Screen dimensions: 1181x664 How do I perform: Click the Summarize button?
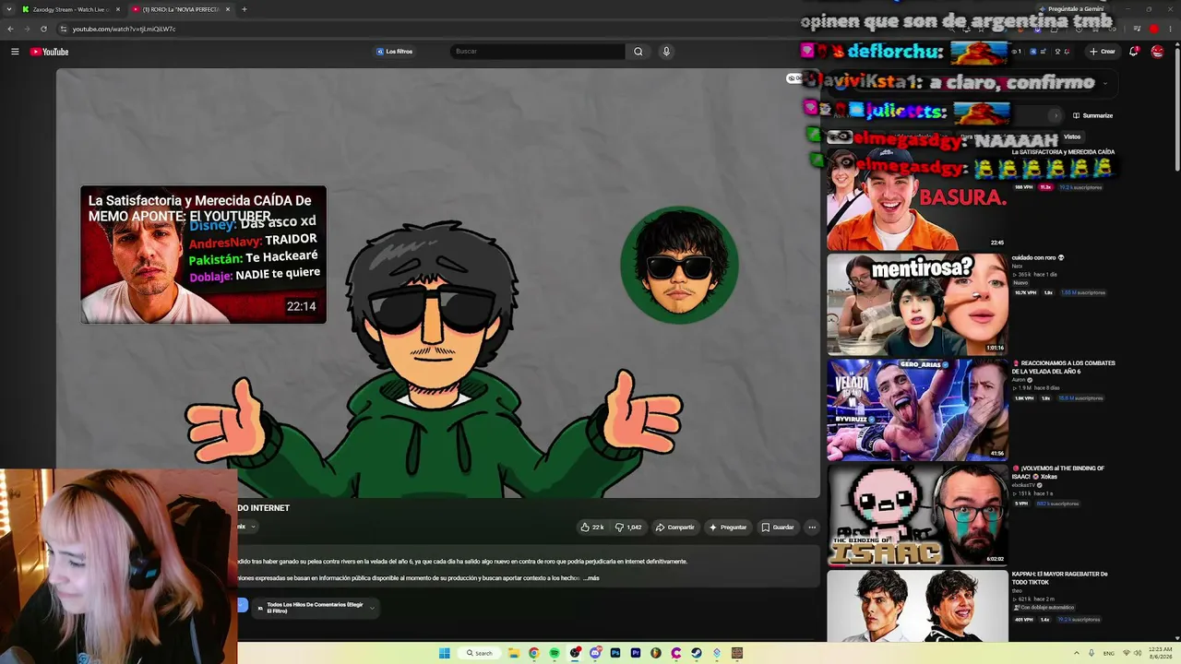coord(1092,115)
